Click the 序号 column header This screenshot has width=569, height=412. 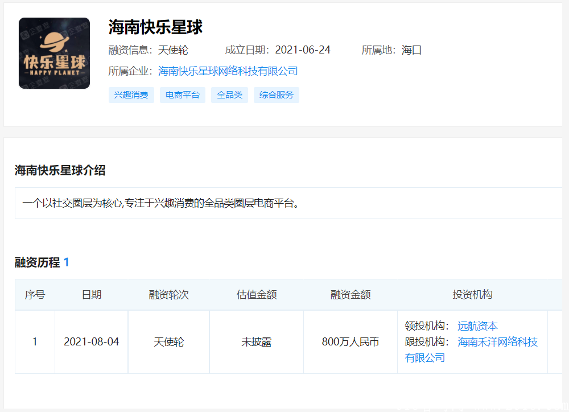click(35, 295)
